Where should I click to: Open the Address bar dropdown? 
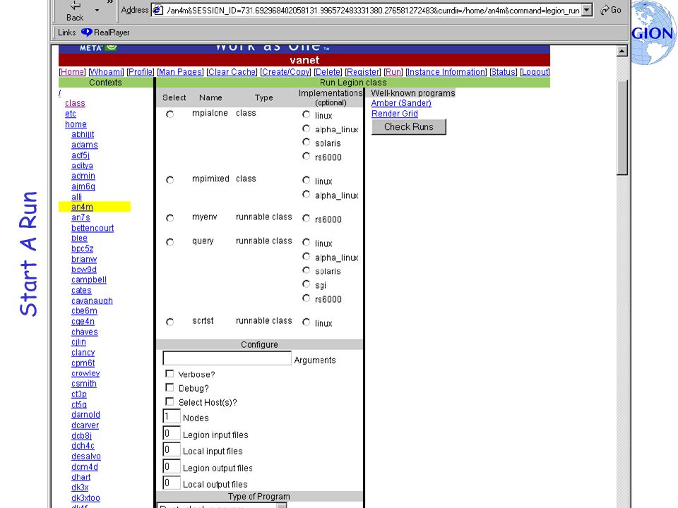click(x=587, y=10)
